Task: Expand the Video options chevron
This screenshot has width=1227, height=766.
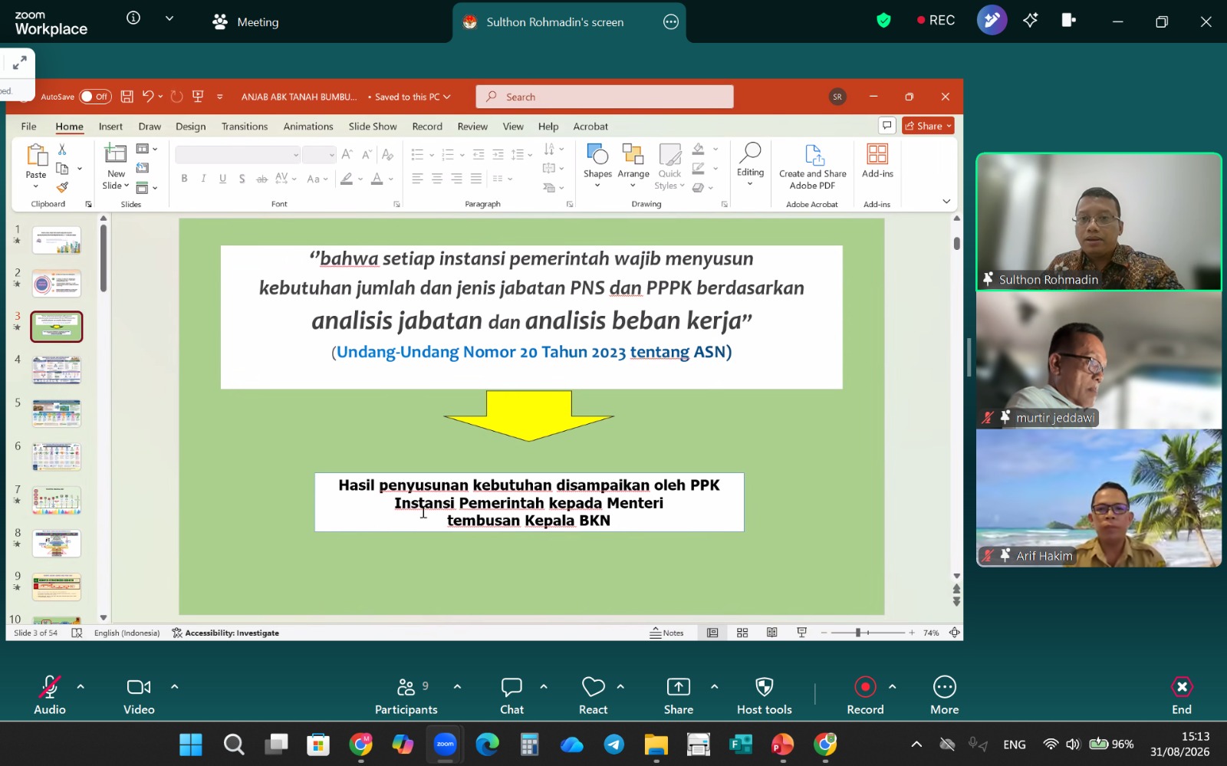Action: click(174, 686)
